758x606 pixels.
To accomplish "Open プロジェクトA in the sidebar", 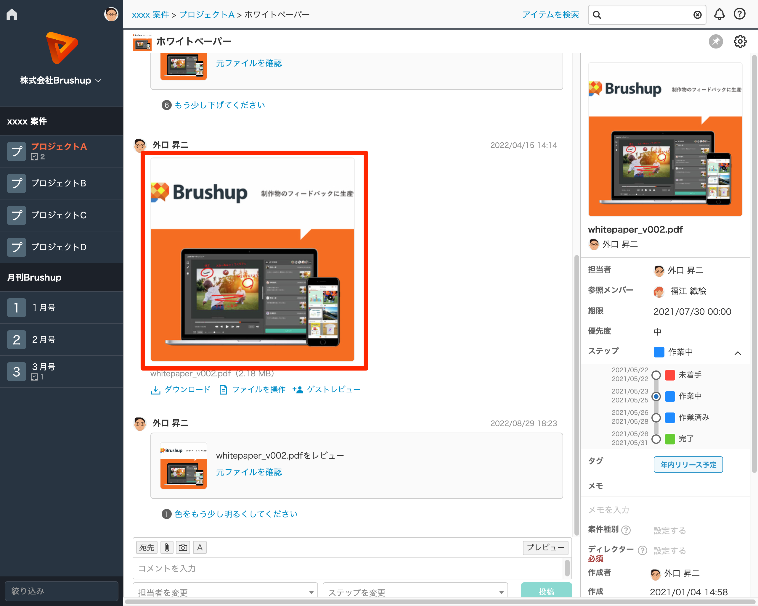I will pyautogui.click(x=62, y=151).
